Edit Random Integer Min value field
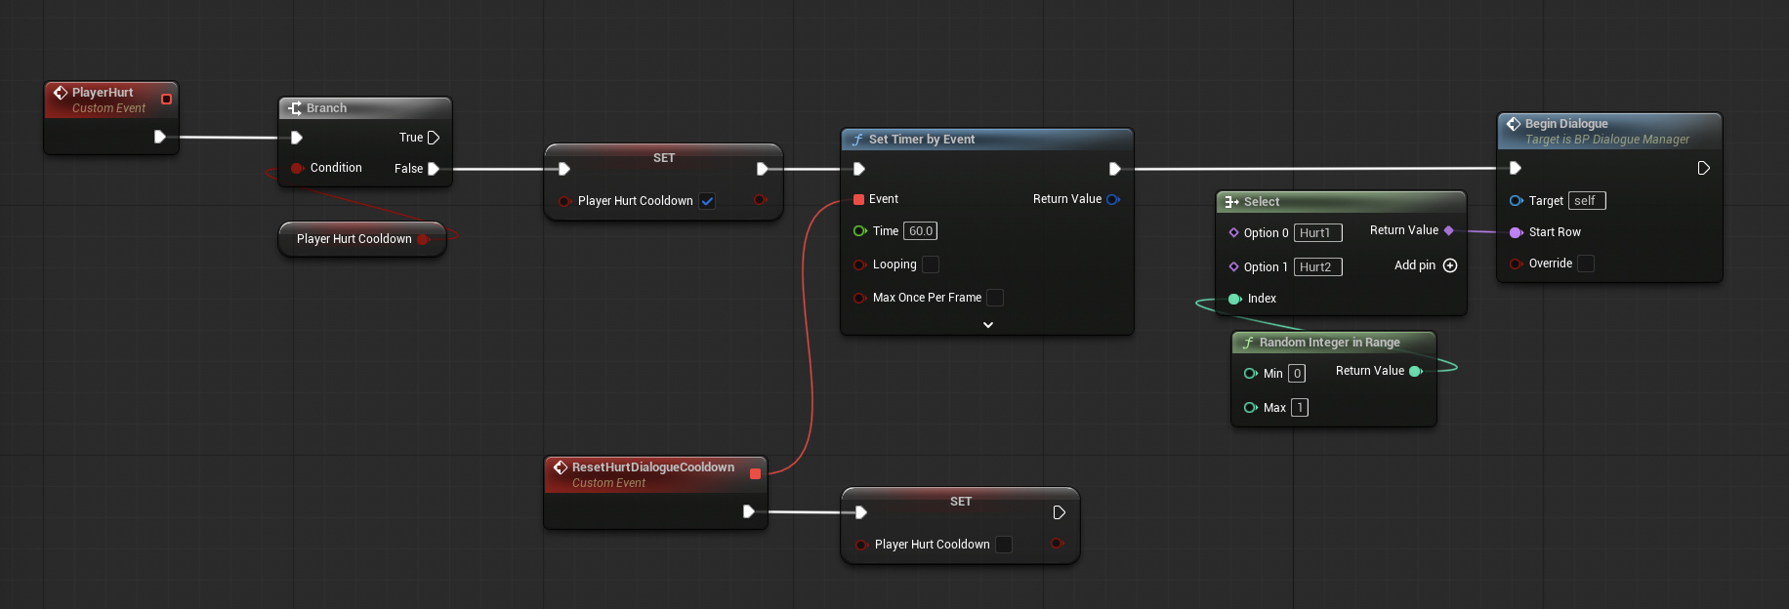 pos(1297,374)
